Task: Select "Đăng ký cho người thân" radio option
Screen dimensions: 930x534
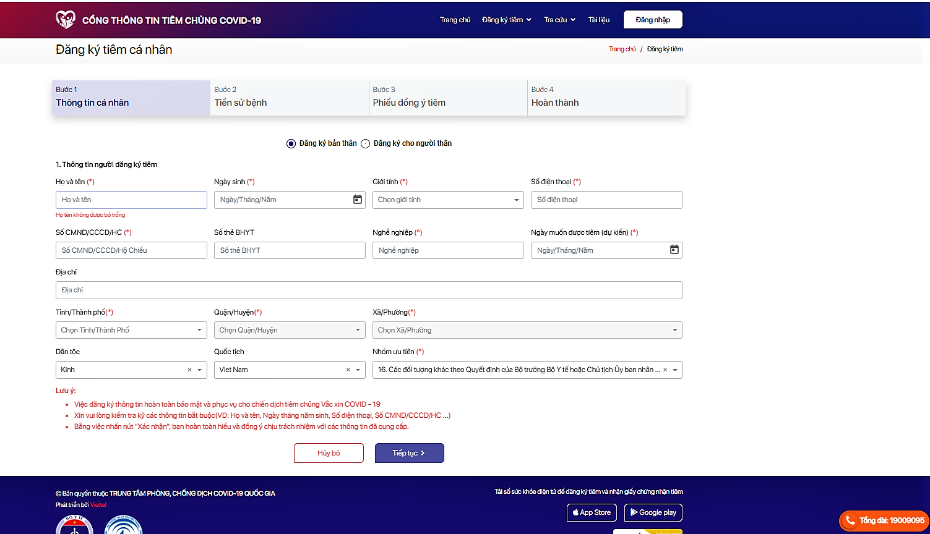Action: (366, 143)
